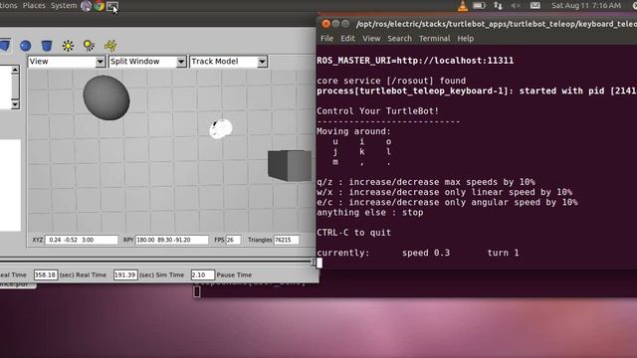The height and width of the screenshot is (358, 637).
Task: Click the View dropdown arrow button
Action: 100,62
